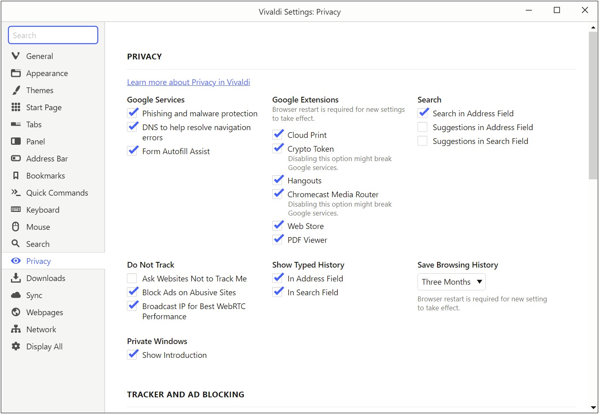This screenshot has height=414, width=599.
Task: Click the Sync cloud icon
Action: pyautogui.click(x=15, y=295)
